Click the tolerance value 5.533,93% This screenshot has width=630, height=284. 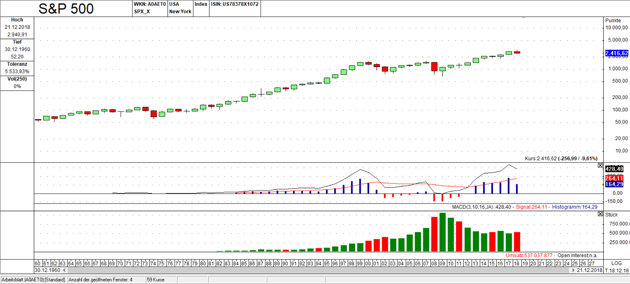pyautogui.click(x=17, y=72)
